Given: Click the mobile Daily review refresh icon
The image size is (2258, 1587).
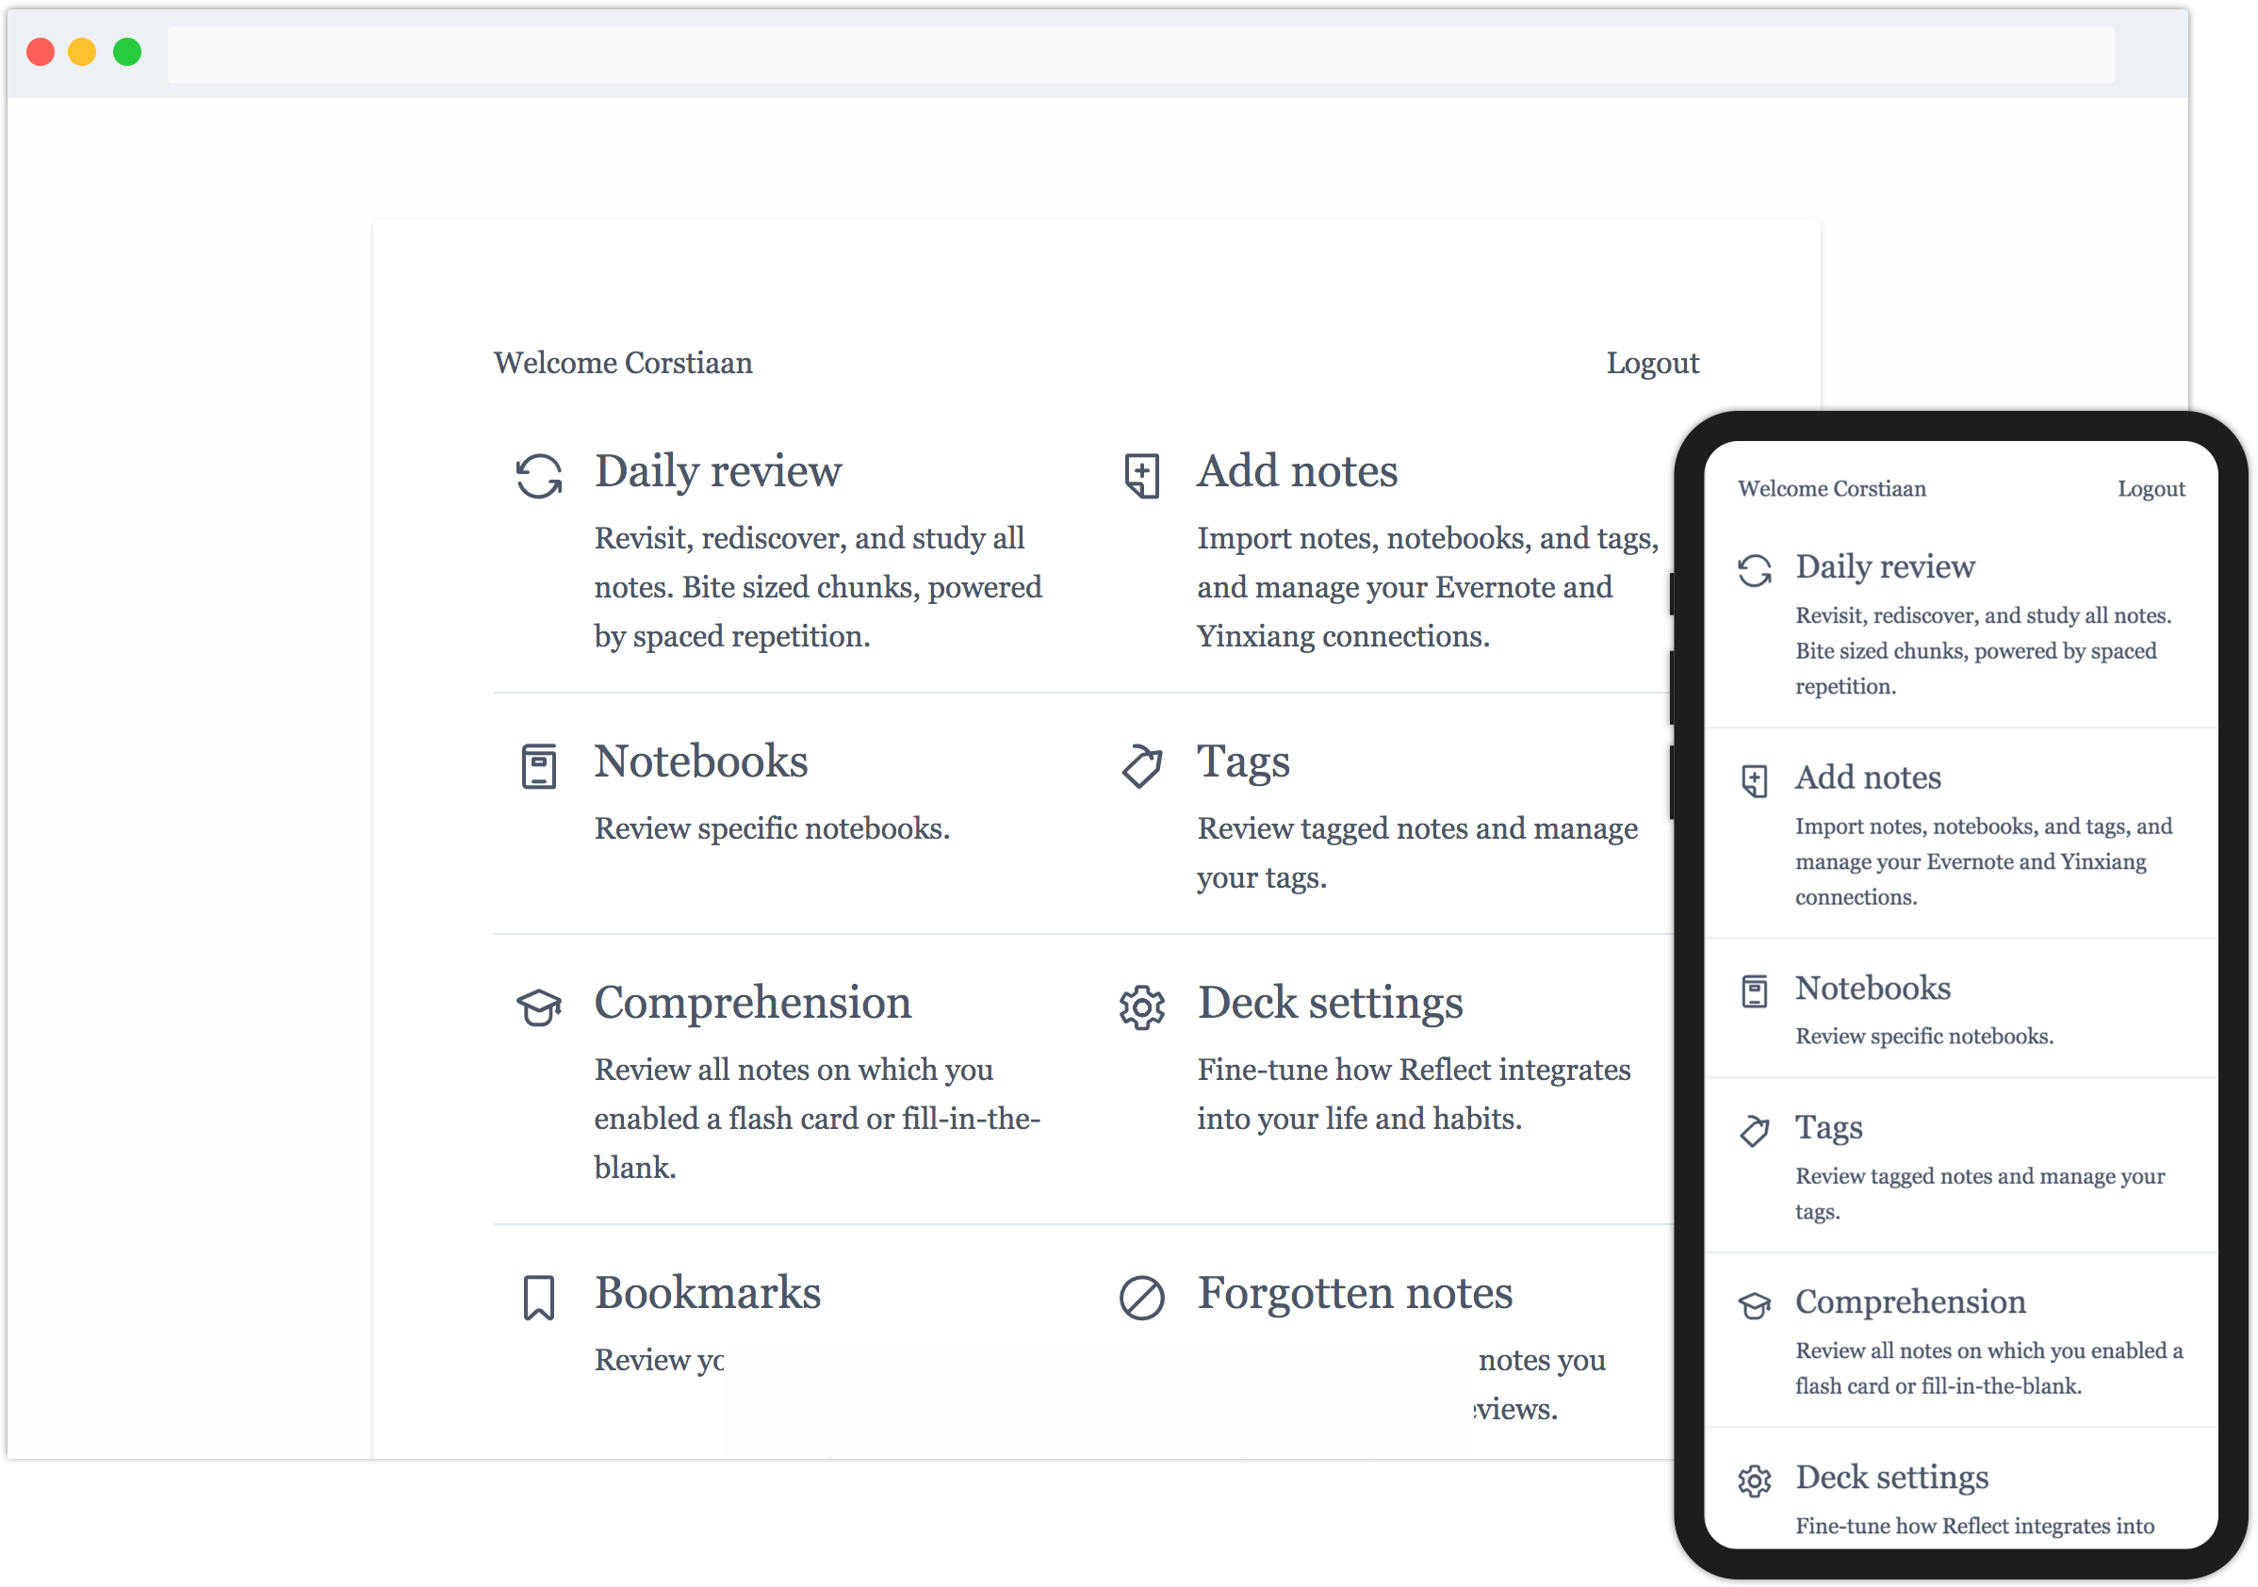Looking at the screenshot, I should (x=1755, y=570).
